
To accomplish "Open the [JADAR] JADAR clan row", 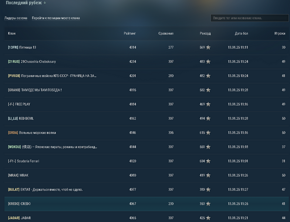I will (x=19, y=218).
